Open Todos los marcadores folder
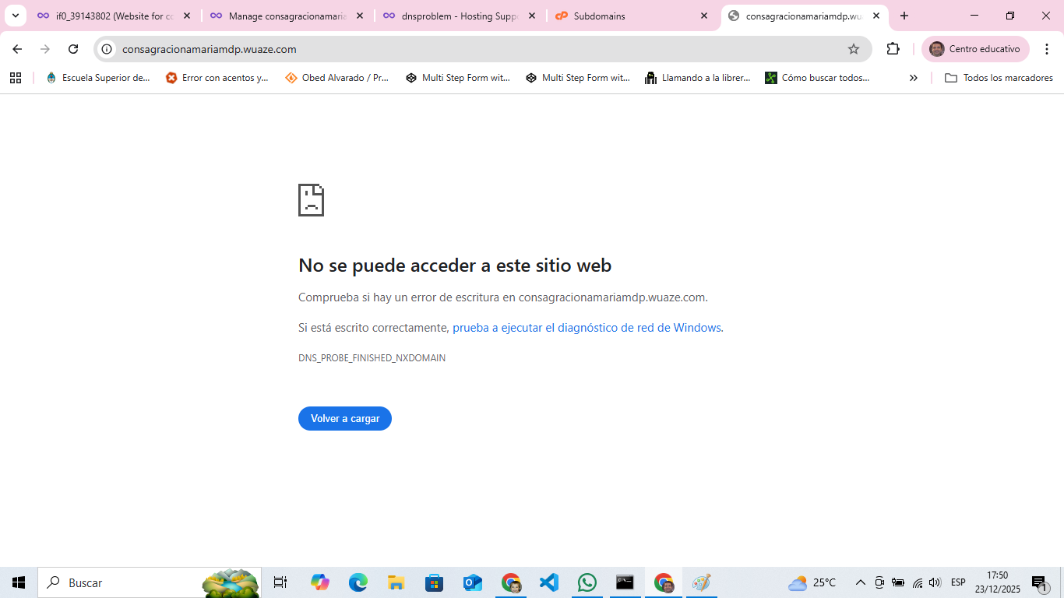Image resolution: width=1064 pixels, height=598 pixels. (999, 78)
